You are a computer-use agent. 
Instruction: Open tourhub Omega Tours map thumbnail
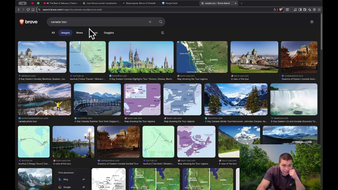(x=34, y=142)
